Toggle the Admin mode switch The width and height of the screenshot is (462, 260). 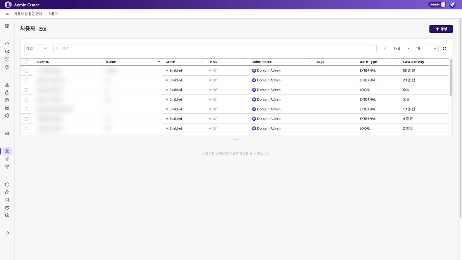[x=437, y=5]
